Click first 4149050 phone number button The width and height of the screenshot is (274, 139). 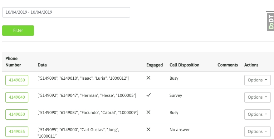pyautogui.click(x=17, y=80)
